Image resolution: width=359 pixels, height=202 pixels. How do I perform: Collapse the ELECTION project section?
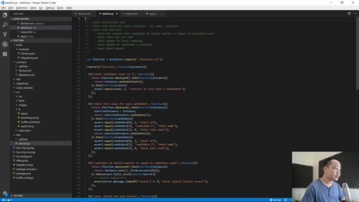coord(41,40)
